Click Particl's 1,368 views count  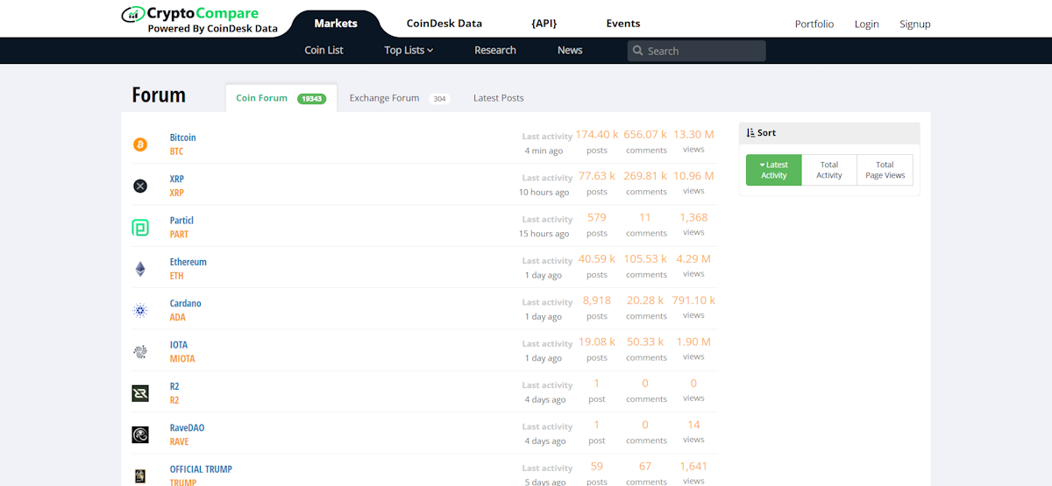point(693,217)
